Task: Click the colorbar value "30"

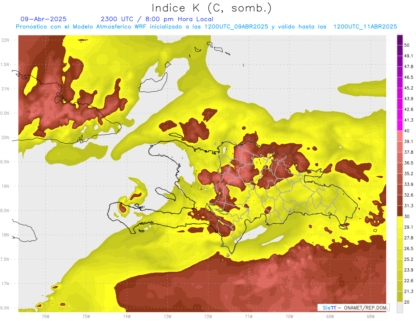Action: click(407, 216)
